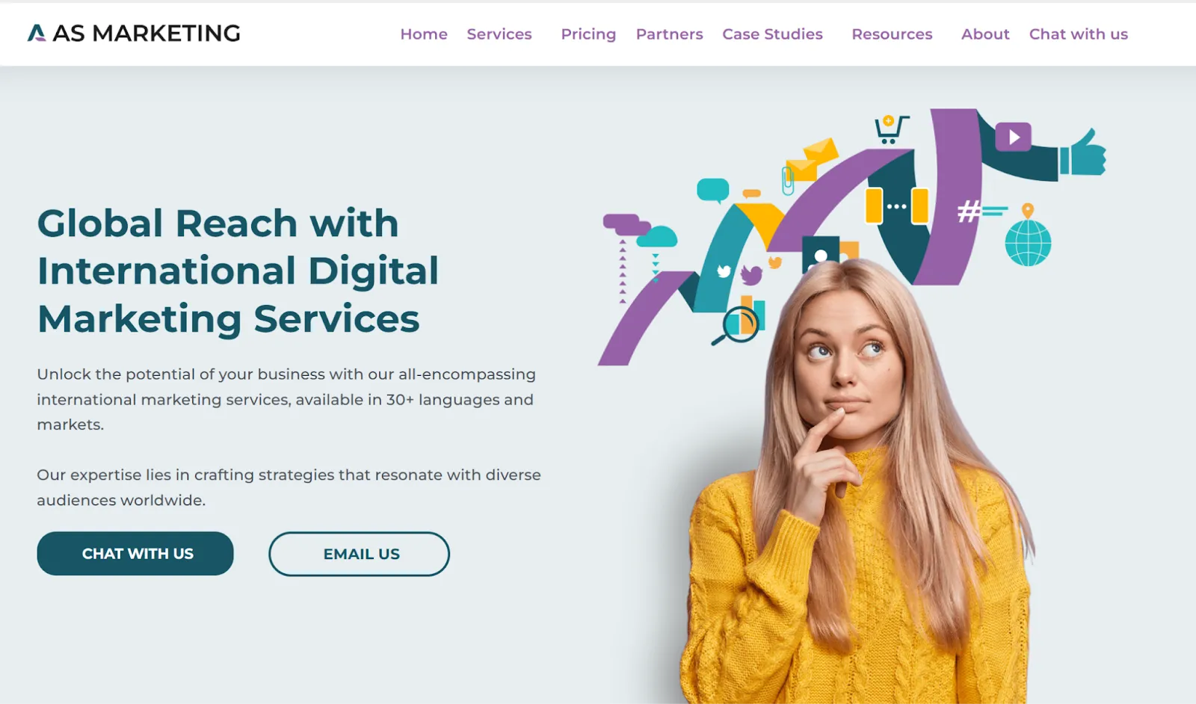Expand the Services navigation menu

499,34
